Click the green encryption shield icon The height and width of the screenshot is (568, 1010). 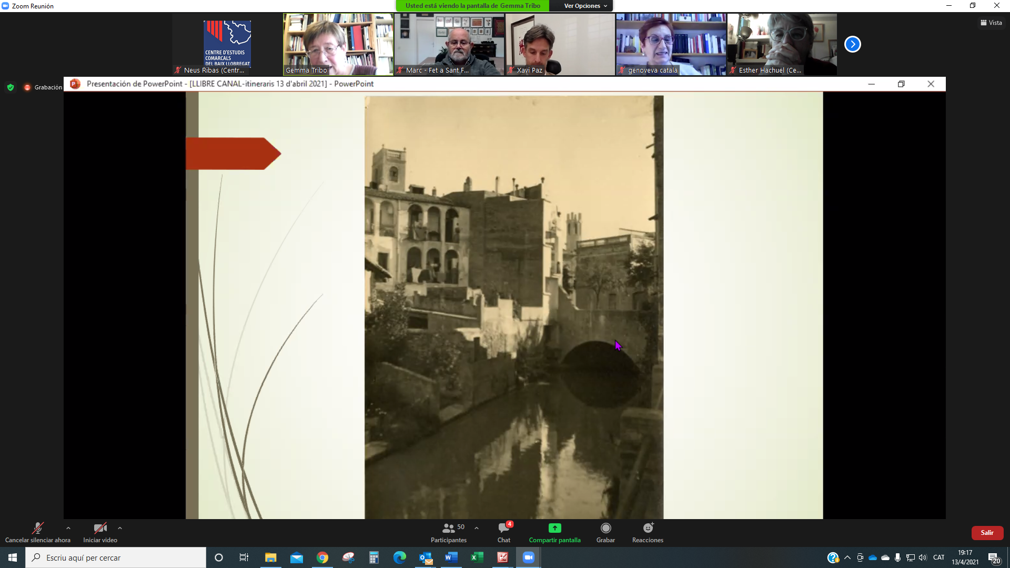click(11, 87)
